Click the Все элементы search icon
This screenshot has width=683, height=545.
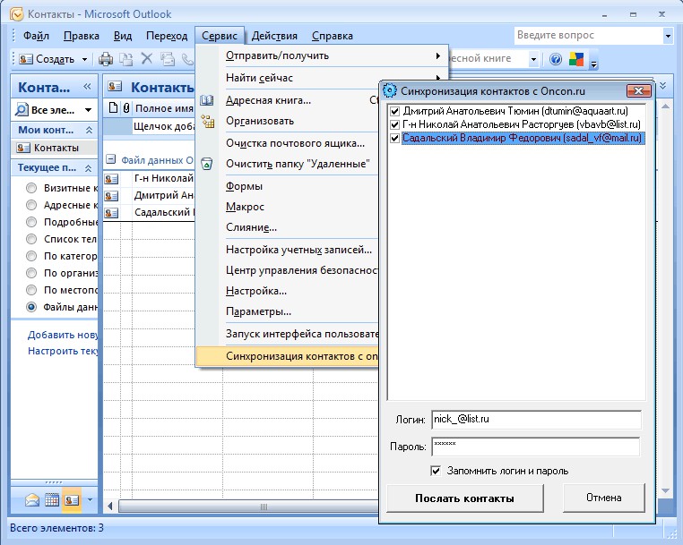click(x=22, y=109)
